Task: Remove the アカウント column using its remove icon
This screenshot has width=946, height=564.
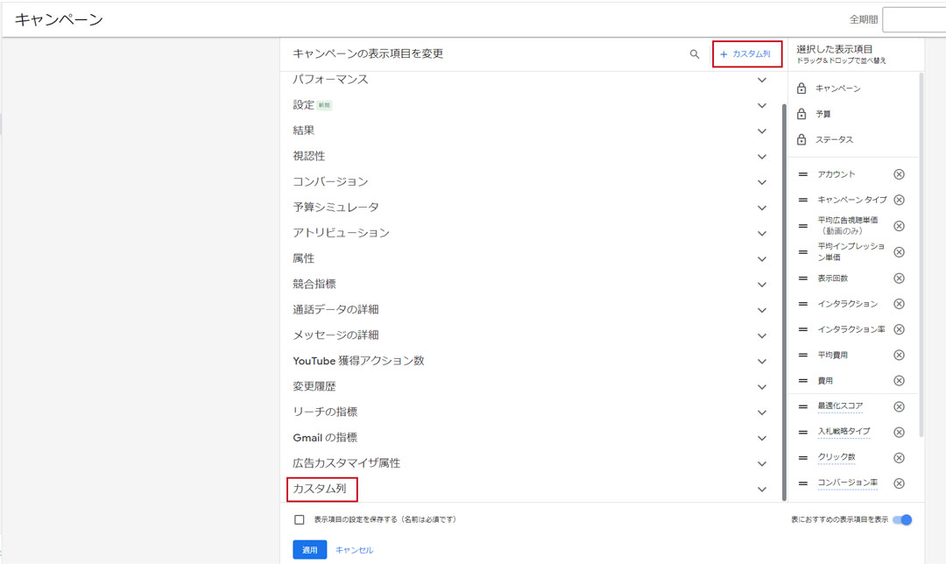Action: [899, 173]
